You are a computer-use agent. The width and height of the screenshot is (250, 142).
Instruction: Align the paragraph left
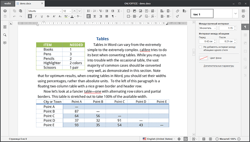(89, 16)
